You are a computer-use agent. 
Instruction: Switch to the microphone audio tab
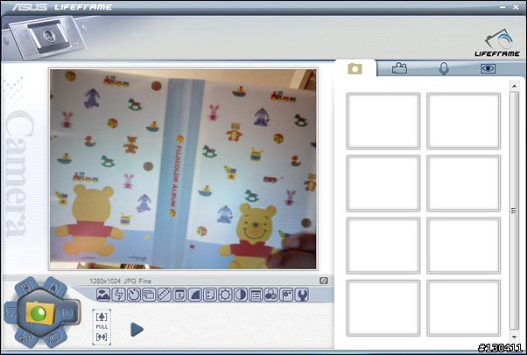[x=444, y=68]
